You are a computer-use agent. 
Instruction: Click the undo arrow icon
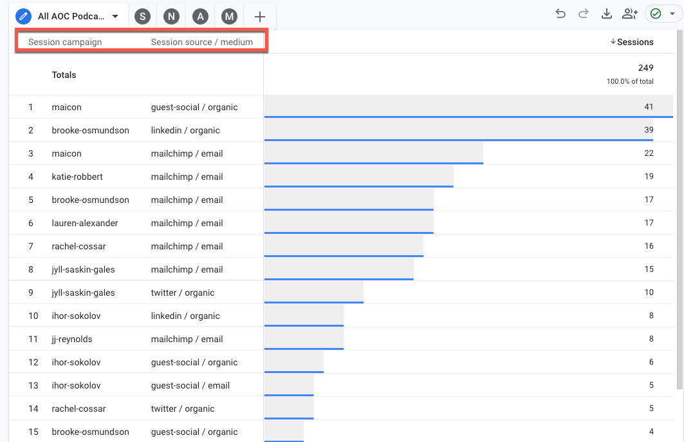click(x=560, y=14)
